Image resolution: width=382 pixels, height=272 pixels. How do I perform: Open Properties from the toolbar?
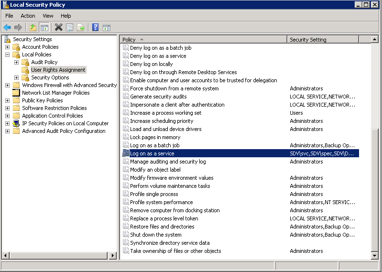tap(70, 28)
